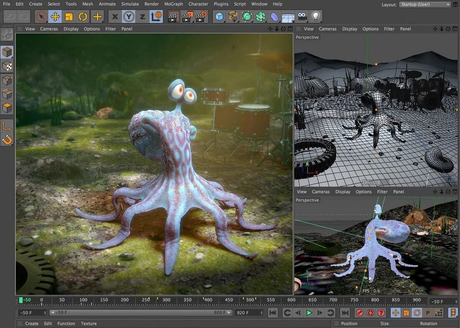Click the Light bulb object icon
Screen dimensions: 460x328
click(x=316, y=17)
